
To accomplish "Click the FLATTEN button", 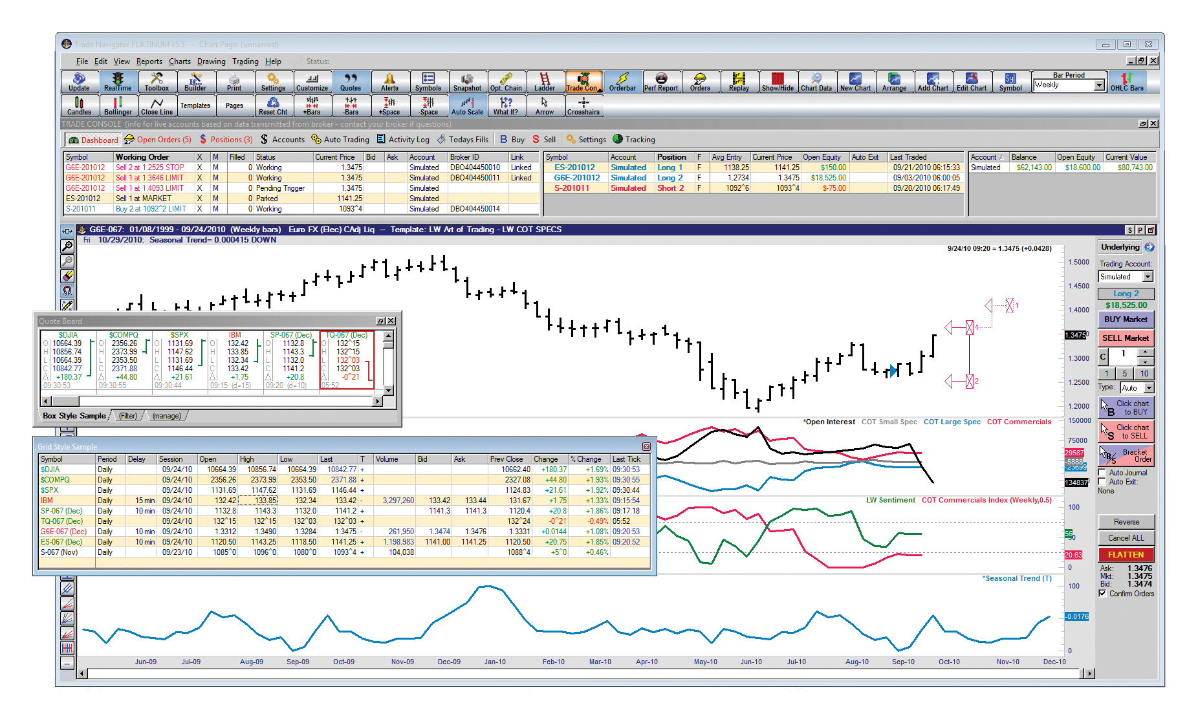I will (1126, 555).
